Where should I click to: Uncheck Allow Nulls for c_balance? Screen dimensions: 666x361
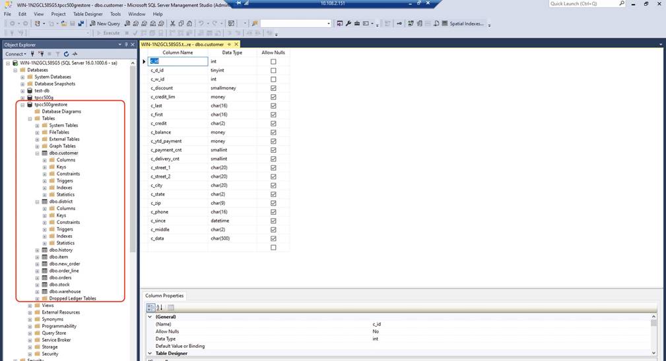pos(273,132)
